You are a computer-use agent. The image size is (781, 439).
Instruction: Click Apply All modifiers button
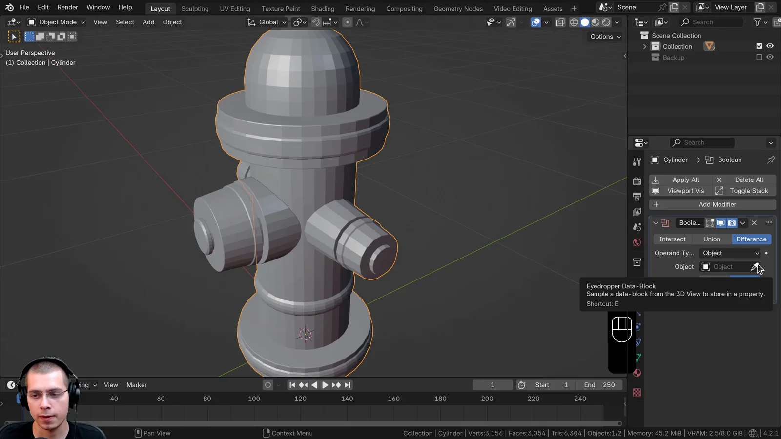[x=685, y=180]
